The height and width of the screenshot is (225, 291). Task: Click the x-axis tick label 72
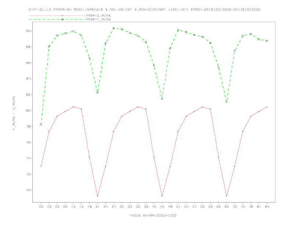(x=234, y=207)
